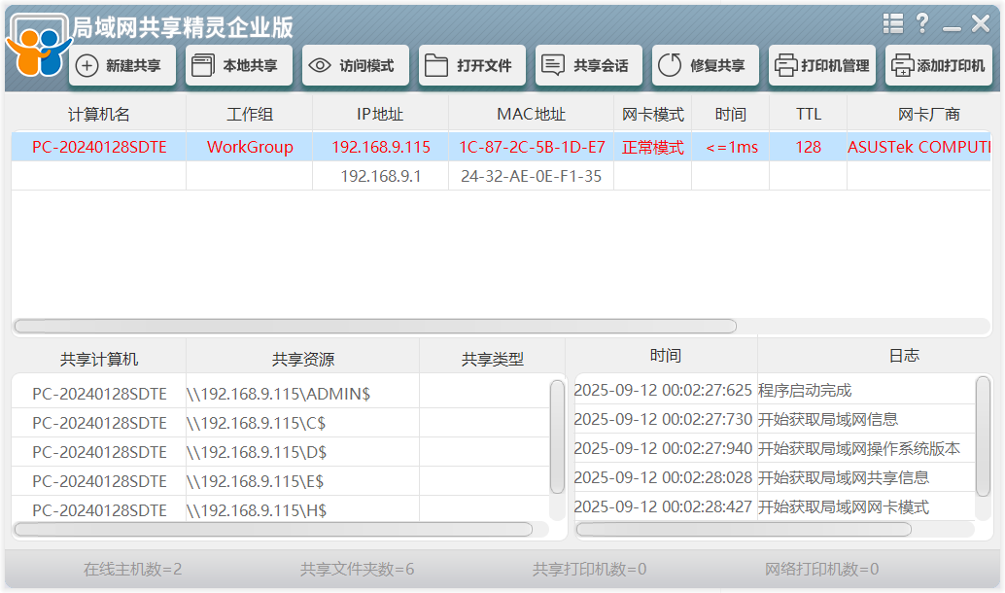1005x593 pixels.
Task: Open 共享会话 chat bubble icon
Action: tap(552, 66)
